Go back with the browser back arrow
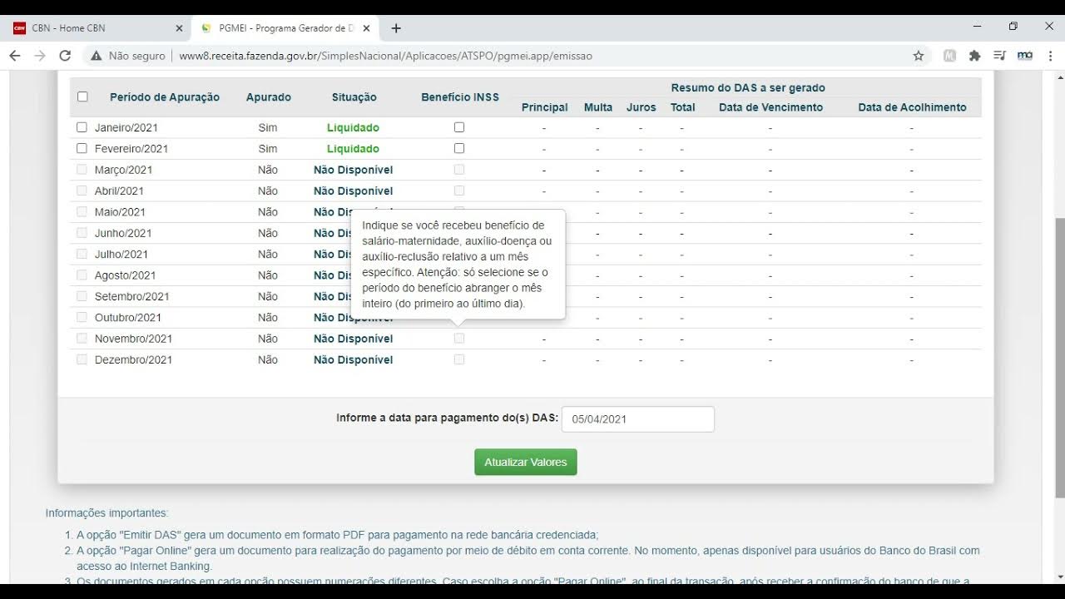Viewport: 1065px width, 599px height. (x=14, y=56)
